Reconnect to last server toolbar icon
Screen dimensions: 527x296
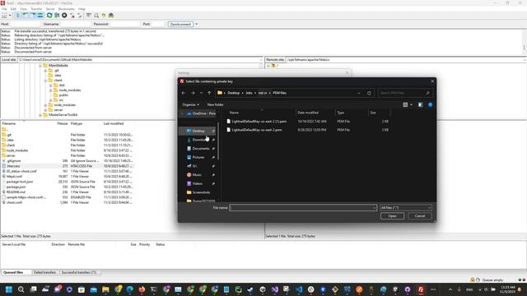point(80,16)
